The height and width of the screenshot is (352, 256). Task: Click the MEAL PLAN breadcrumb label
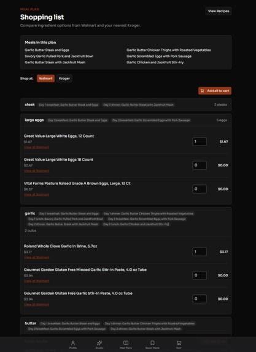[29, 9]
